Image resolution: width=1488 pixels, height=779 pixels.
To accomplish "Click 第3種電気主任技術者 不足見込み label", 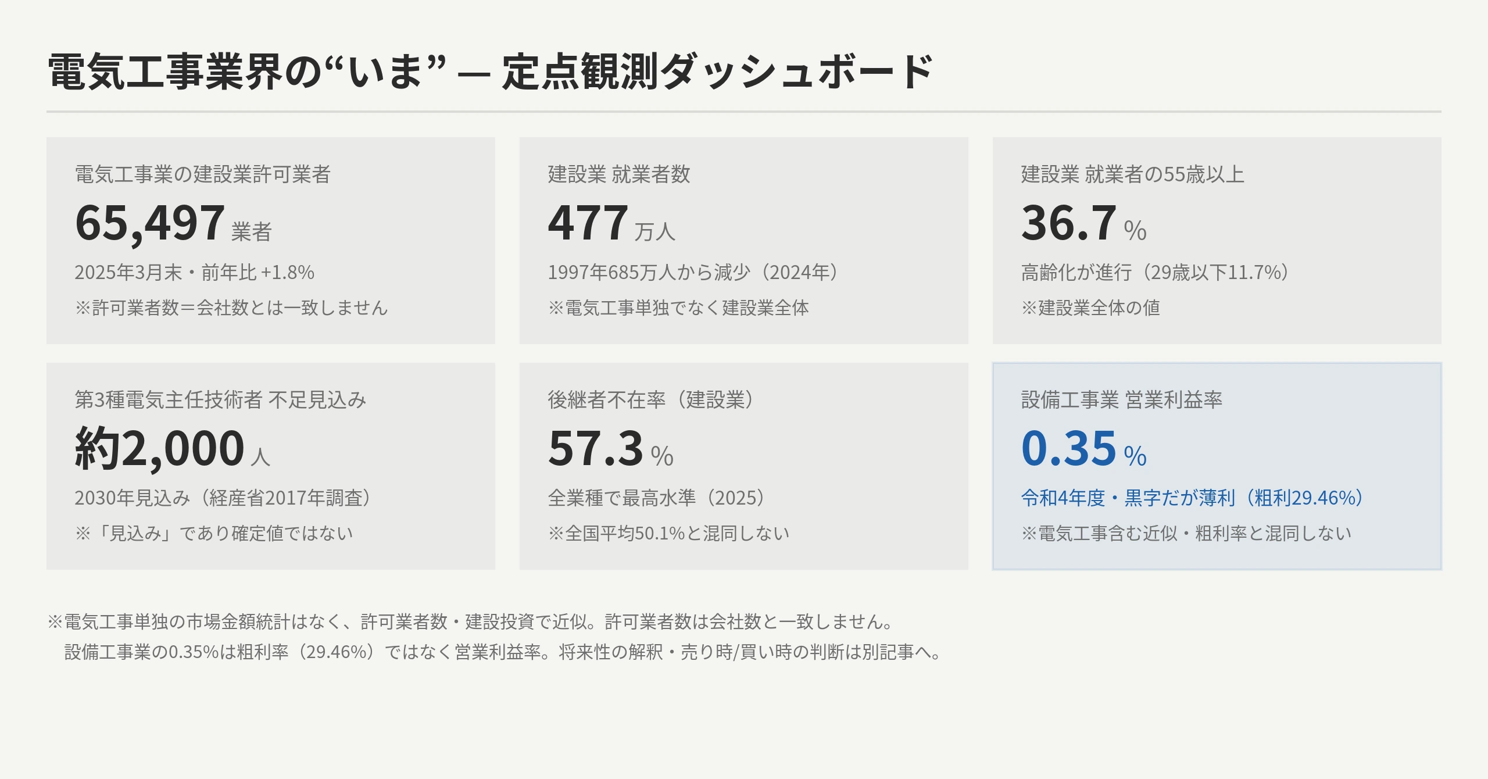I will click(220, 400).
